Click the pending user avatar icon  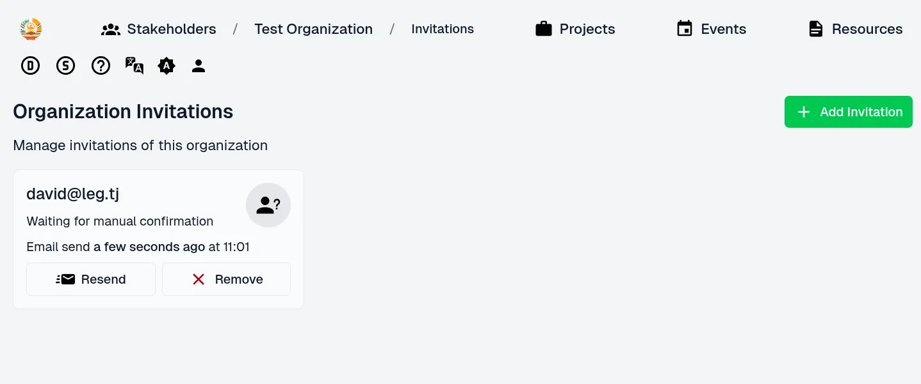pos(268,205)
